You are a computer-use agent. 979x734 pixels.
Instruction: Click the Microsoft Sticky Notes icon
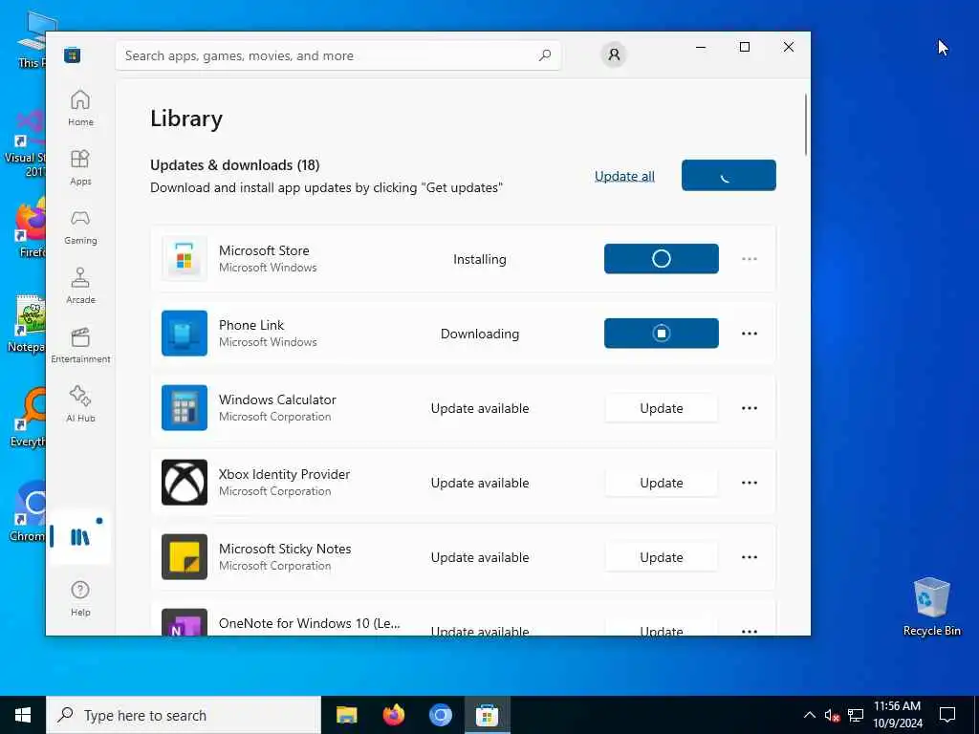(x=185, y=557)
